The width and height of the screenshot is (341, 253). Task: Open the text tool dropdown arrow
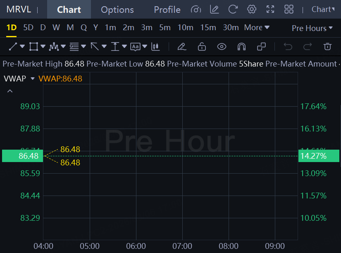coord(145,46)
